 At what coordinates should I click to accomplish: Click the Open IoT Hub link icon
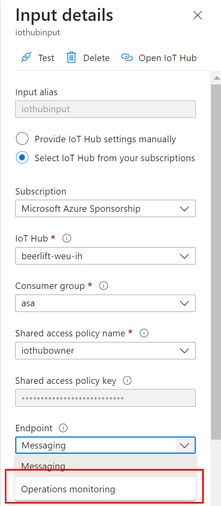click(x=127, y=57)
